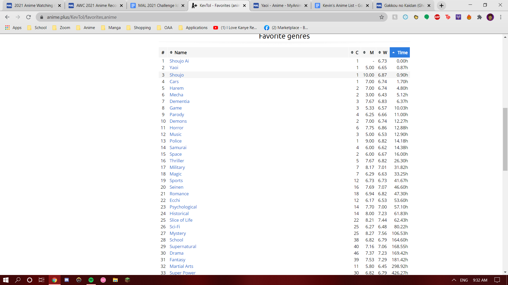Show hidden system tray icons chevron

tap(454, 280)
